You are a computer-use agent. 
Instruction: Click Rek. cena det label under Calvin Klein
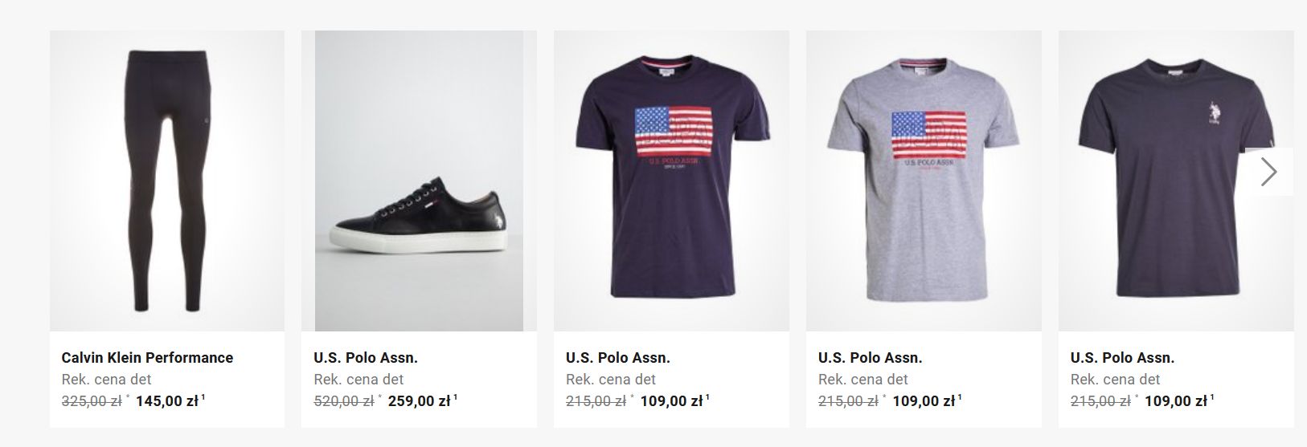[x=106, y=380]
